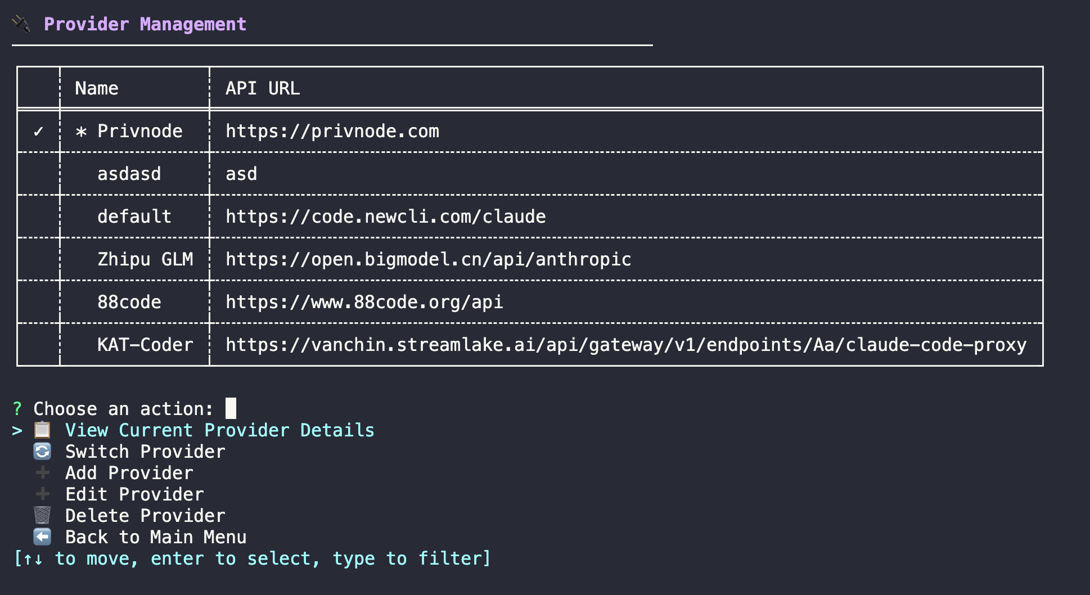Click the selection pointer next to the highlighted action

click(x=16, y=430)
